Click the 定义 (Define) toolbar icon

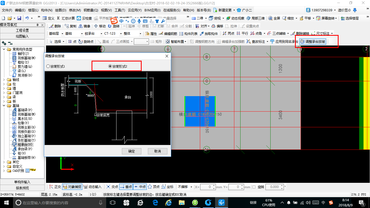(x=49, y=18)
